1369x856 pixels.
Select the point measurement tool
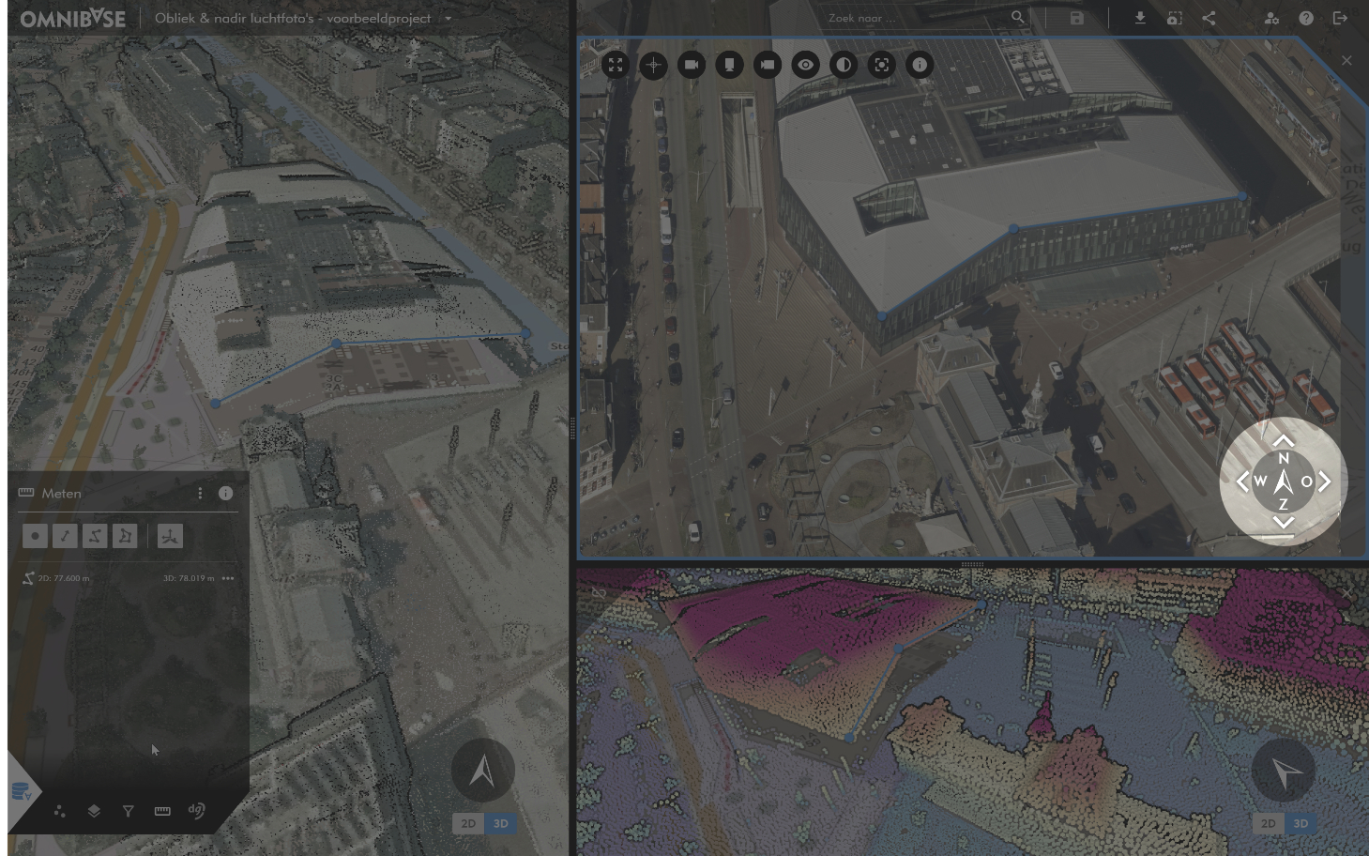[35, 536]
